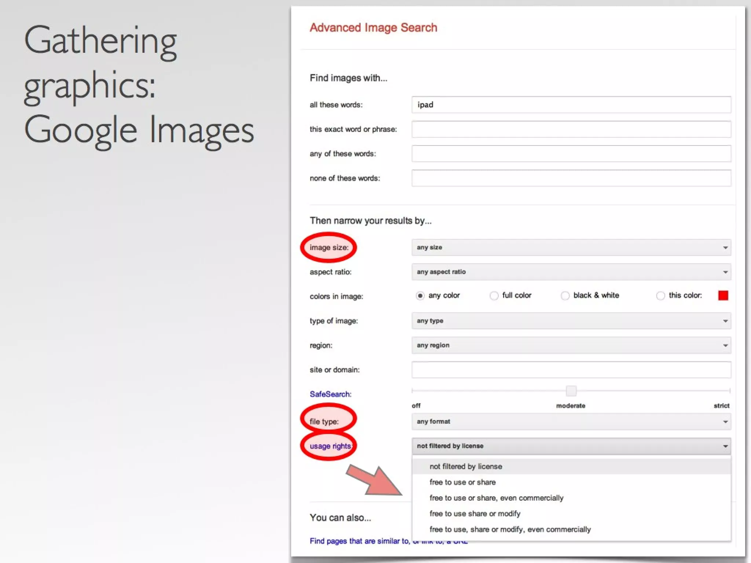Open the 'any region' dropdown
751x563 pixels.
click(571, 345)
